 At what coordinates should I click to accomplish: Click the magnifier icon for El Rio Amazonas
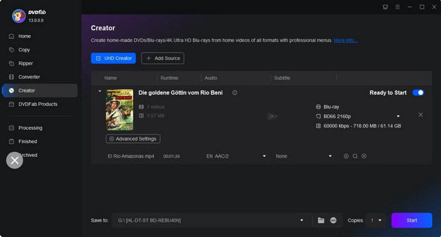tap(355, 156)
